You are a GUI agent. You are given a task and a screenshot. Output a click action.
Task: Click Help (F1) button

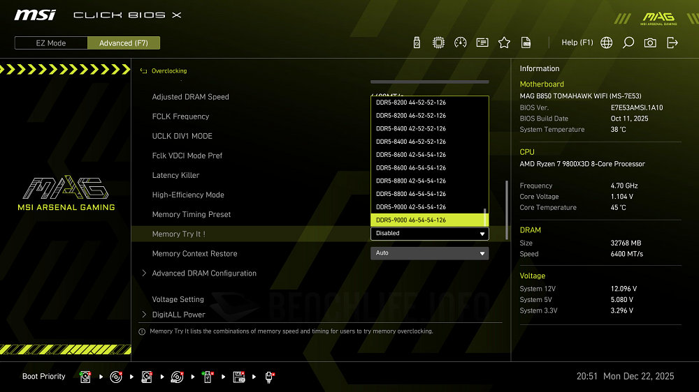(x=577, y=43)
